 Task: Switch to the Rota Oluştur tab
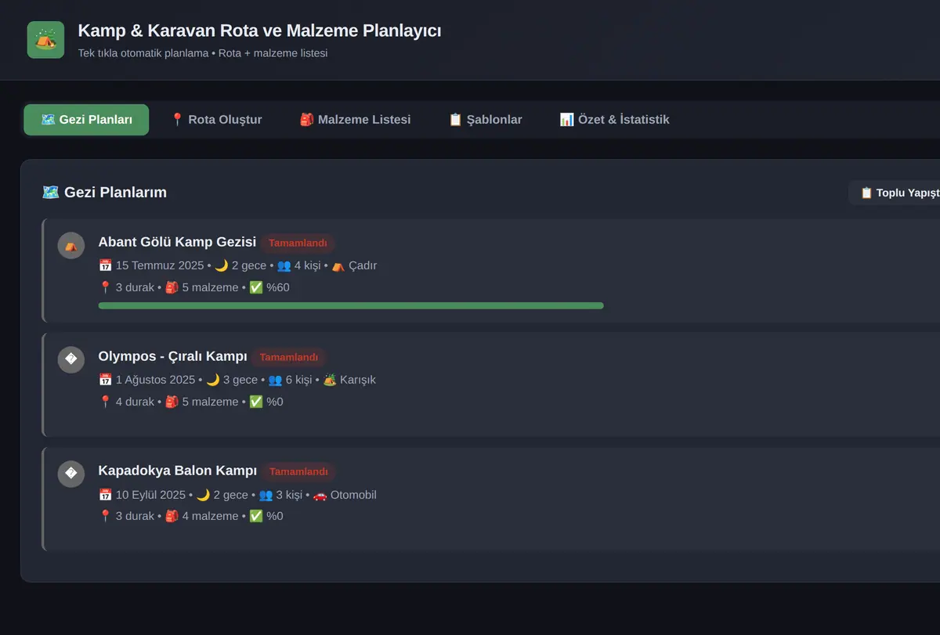pos(215,120)
